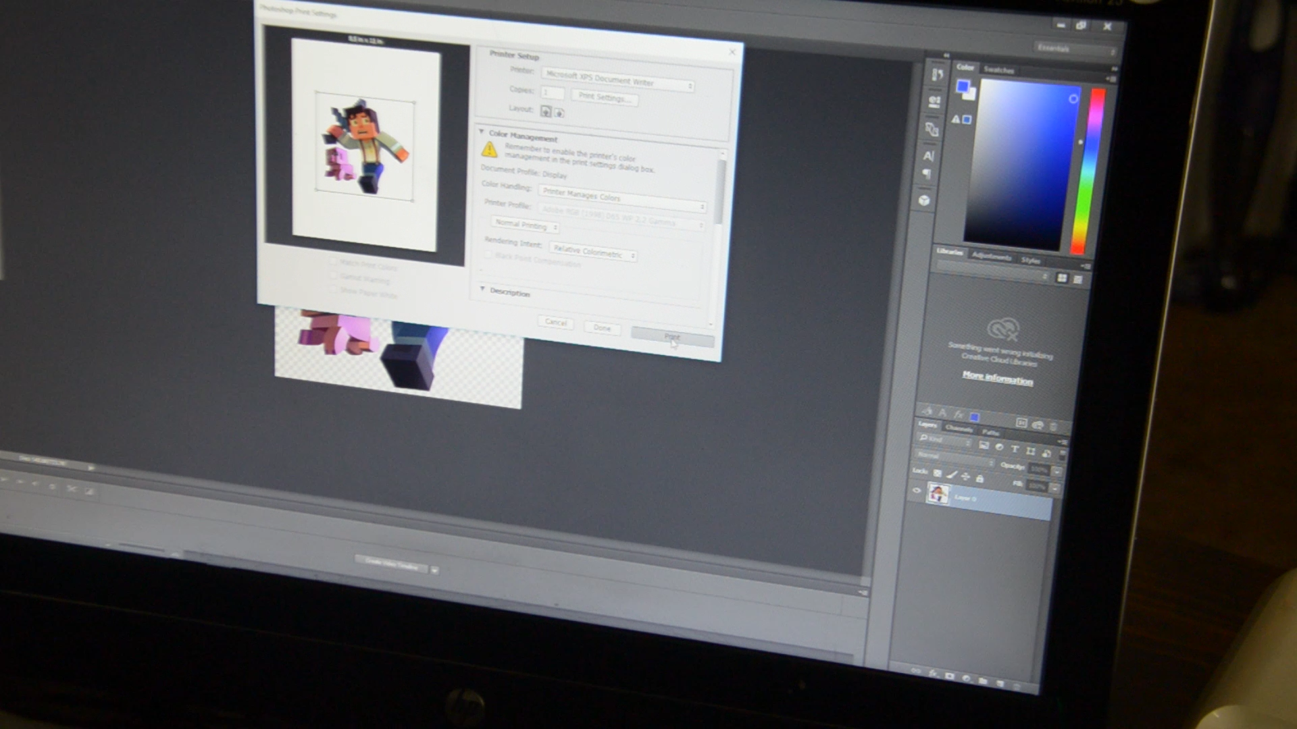This screenshot has height=729, width=1297.
Task: Click the broken Creative Cloud Libraries icon
Action: (1003, 329)
